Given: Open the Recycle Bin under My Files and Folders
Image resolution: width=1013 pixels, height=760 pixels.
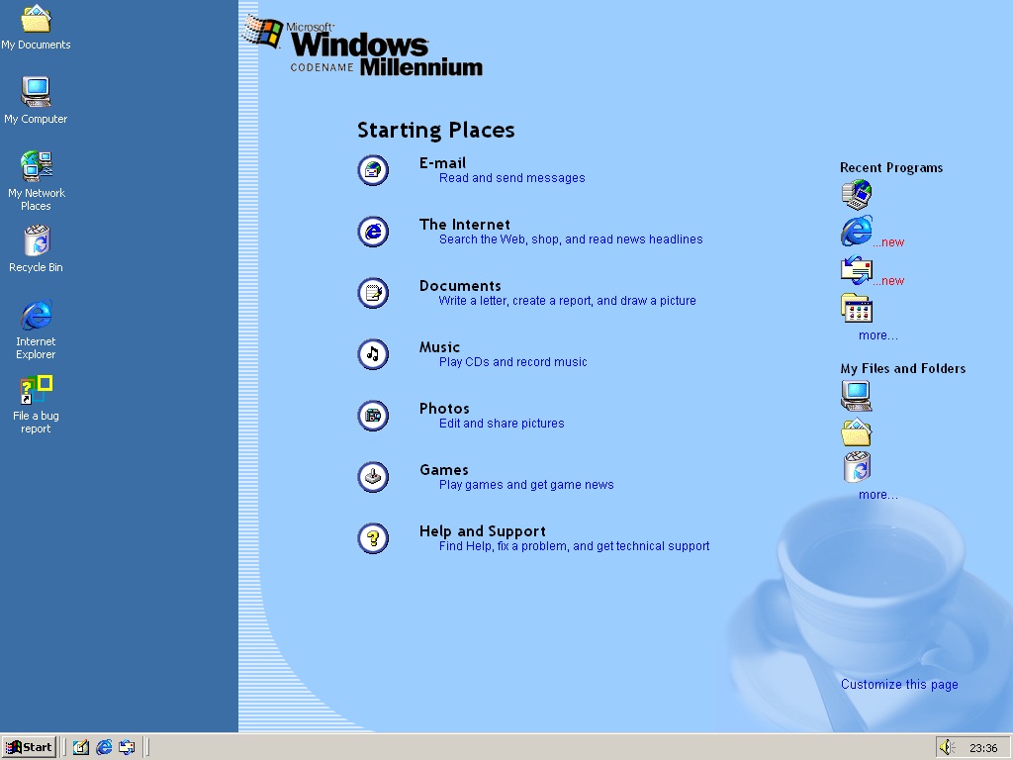Looking at the screenshot, I should click(857, 467).
